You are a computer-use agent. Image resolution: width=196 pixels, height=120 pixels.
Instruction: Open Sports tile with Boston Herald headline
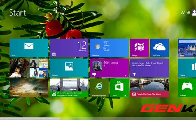coord(149,68)
